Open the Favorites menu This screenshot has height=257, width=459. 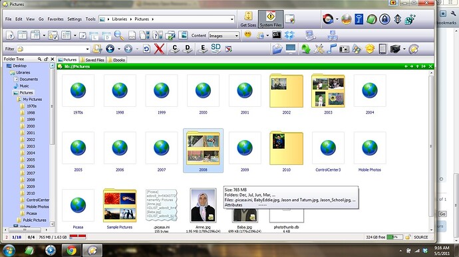point(55,19)
